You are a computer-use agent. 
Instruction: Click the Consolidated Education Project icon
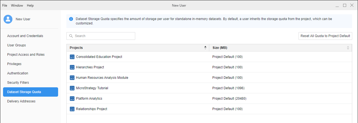tap(72, 57)
